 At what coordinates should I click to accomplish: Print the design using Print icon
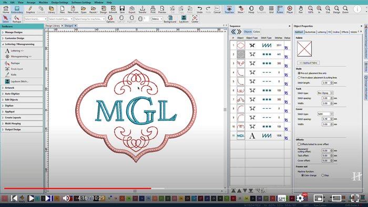pos(153,9)
